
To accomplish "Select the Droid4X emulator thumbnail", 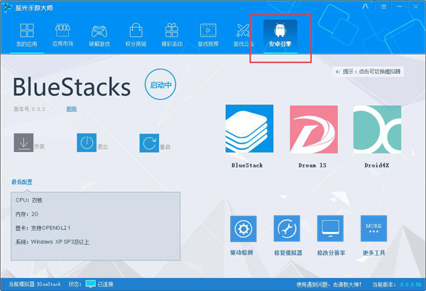I will pyautogui.click(x=377, y=129).
